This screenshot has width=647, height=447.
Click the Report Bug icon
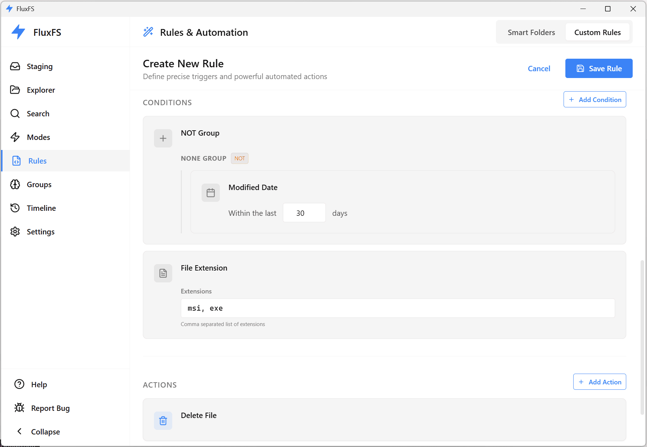point(19,408)
